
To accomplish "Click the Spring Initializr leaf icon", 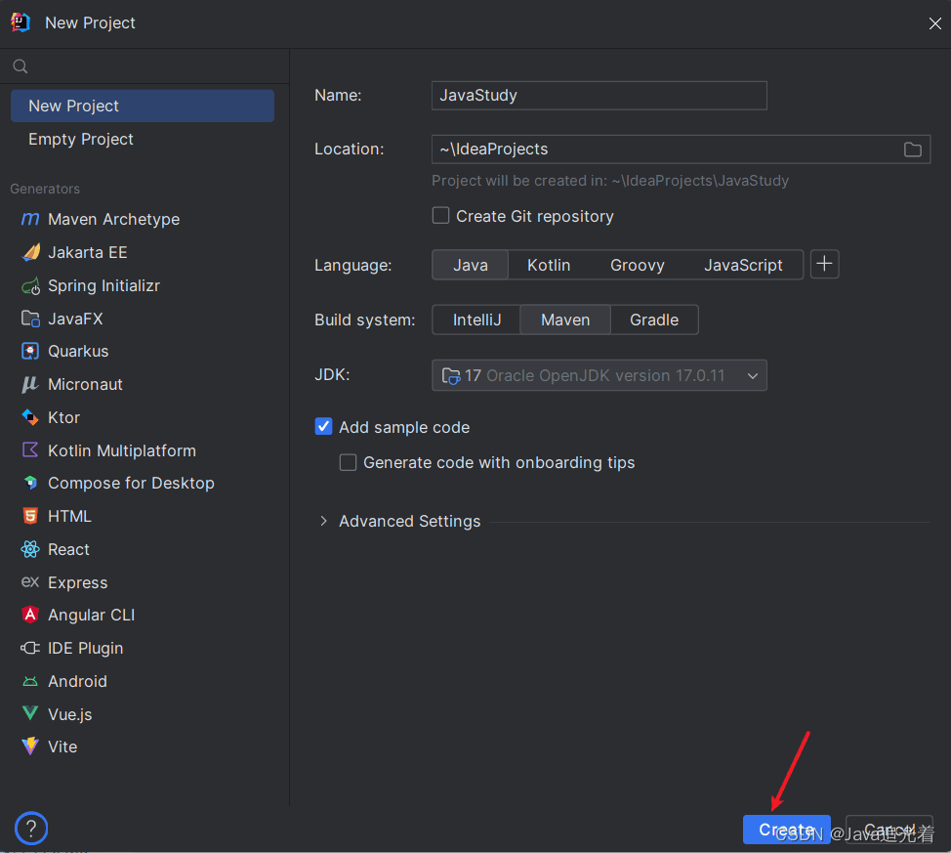I will pyautogui.click(x=30, y=285).
